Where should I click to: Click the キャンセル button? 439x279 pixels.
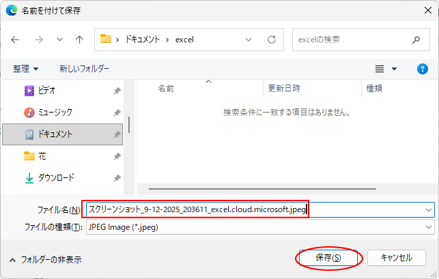point(397,258)
